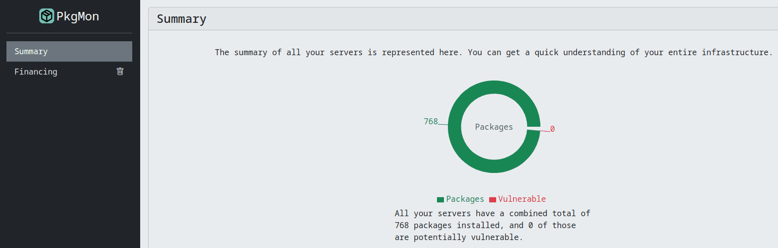The width and height of the screenshot is (778, 248).
Task: Click the PkgMon brand name text
Action: (x=78, y=16)
